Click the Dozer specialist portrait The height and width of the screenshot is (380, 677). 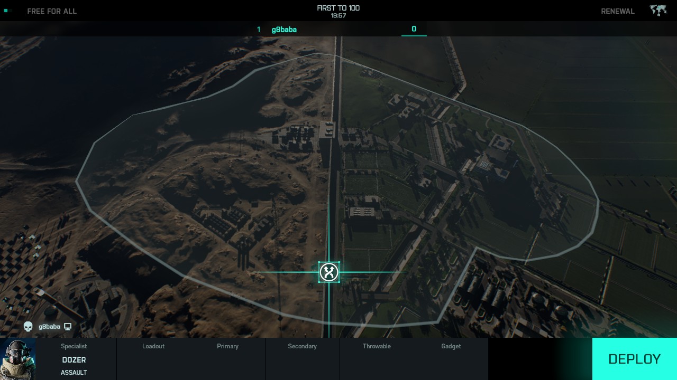click(18, 359)
